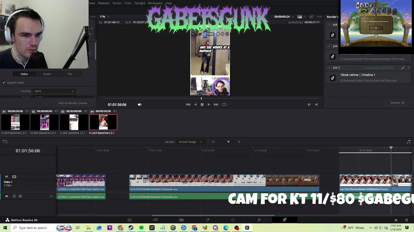Open the Workspace menu
Image resolution: width=414 pixels, height=232 pixels.
coord(155,3)
